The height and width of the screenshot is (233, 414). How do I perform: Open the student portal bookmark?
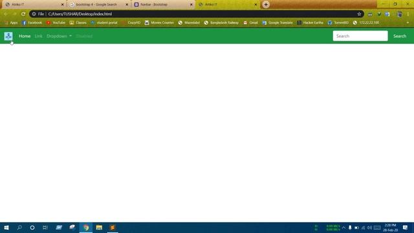(104, 23)
